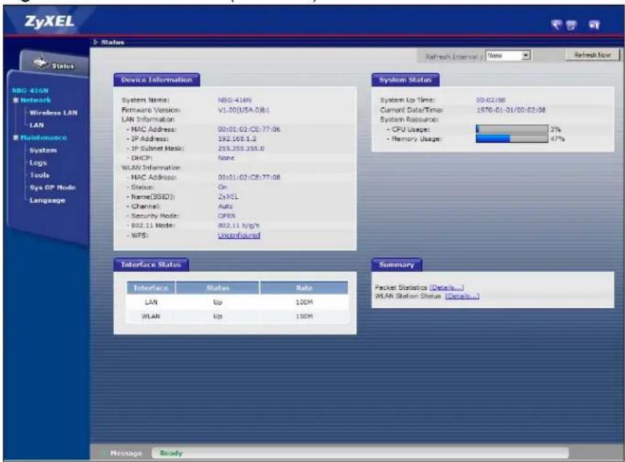Click firmware version V1.00(USA.0)b1

click(244, 110)
